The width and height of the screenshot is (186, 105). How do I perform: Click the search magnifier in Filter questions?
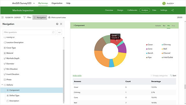tap(53, 32)
